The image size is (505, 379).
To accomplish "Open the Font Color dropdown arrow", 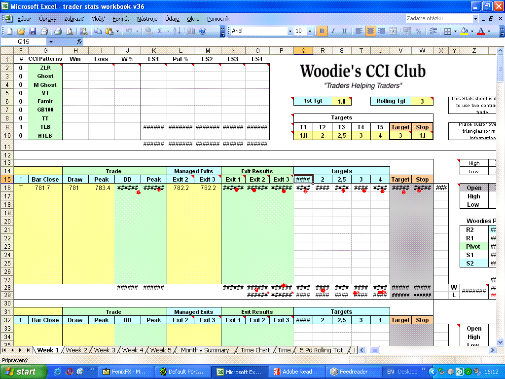I will point(489,31).
